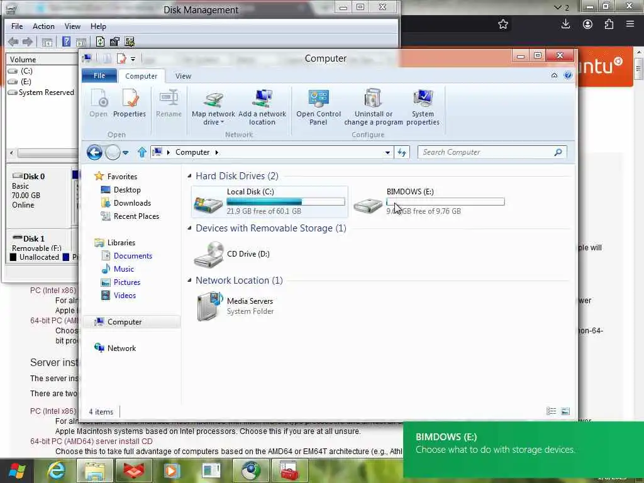Open the Properties ribbon button
Viewport: 644px width, 483px height.
tap(130, 103)
